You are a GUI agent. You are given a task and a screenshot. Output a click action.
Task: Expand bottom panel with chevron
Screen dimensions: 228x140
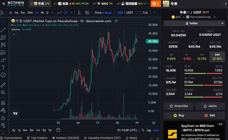(x=158, y=138)
